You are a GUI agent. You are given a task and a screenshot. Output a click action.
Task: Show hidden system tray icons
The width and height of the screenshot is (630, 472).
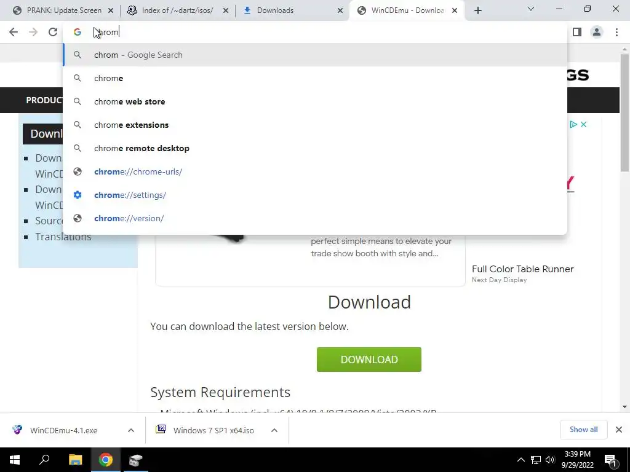[x=520, y=460]
